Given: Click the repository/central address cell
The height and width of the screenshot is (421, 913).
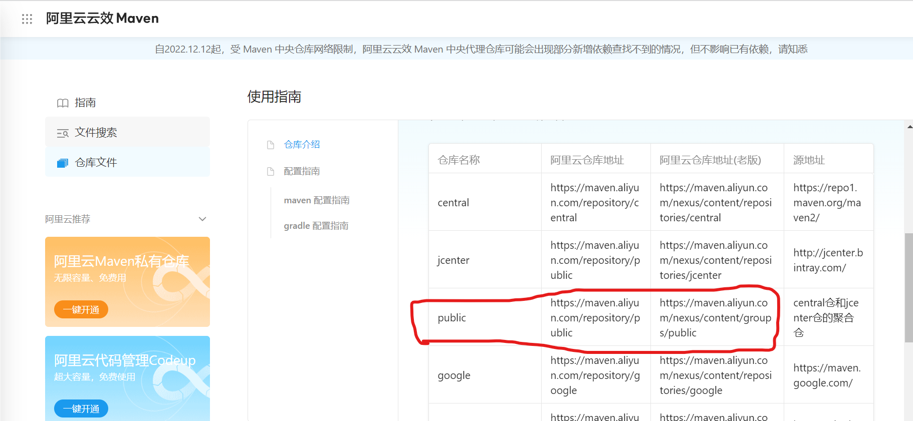Looking at the screenshot, I should coord(595,203).
